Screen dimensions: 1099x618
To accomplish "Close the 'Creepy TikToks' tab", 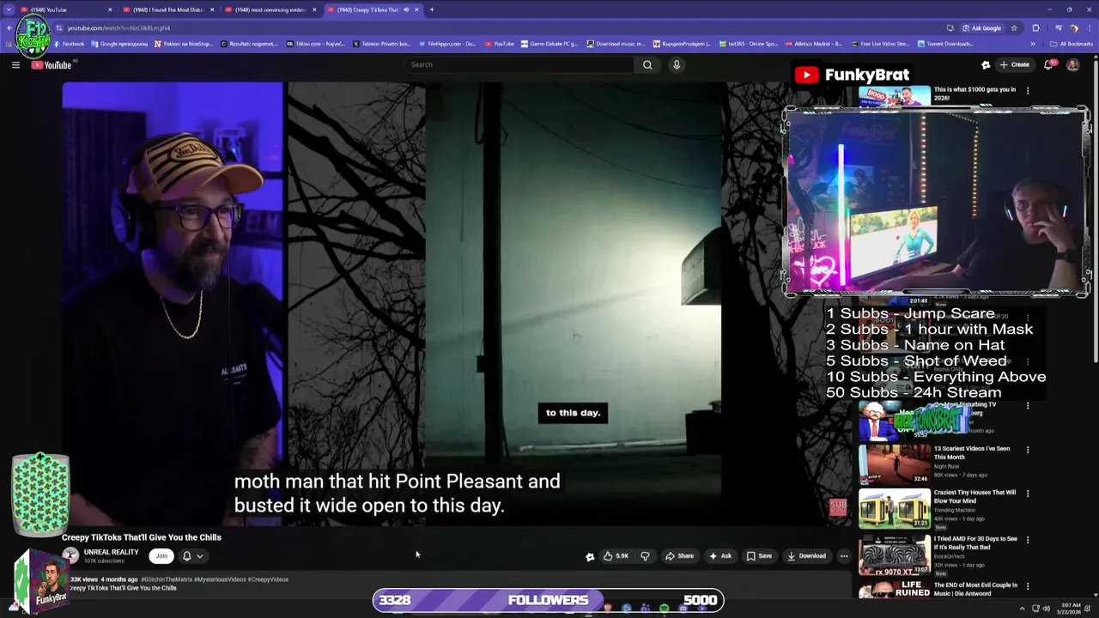I will coord(416,9).
